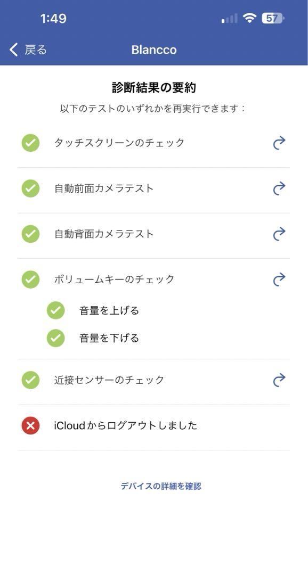
Task: Tap the battery indicator showing 57
Action: [x=273, y=18]
